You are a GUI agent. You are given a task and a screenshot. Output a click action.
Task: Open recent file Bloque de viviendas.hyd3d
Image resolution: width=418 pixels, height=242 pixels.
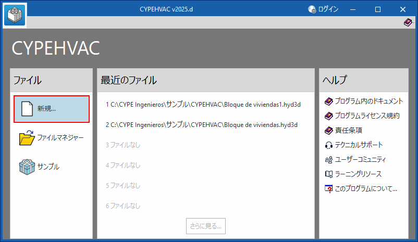[202, 125]
